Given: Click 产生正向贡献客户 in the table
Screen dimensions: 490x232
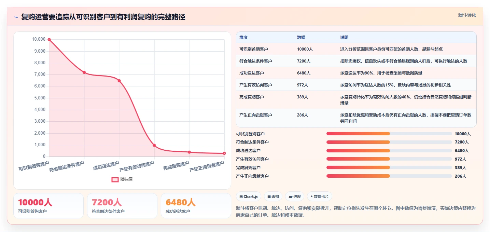Looking at the screenshot, I should click(x=256, y=115).
